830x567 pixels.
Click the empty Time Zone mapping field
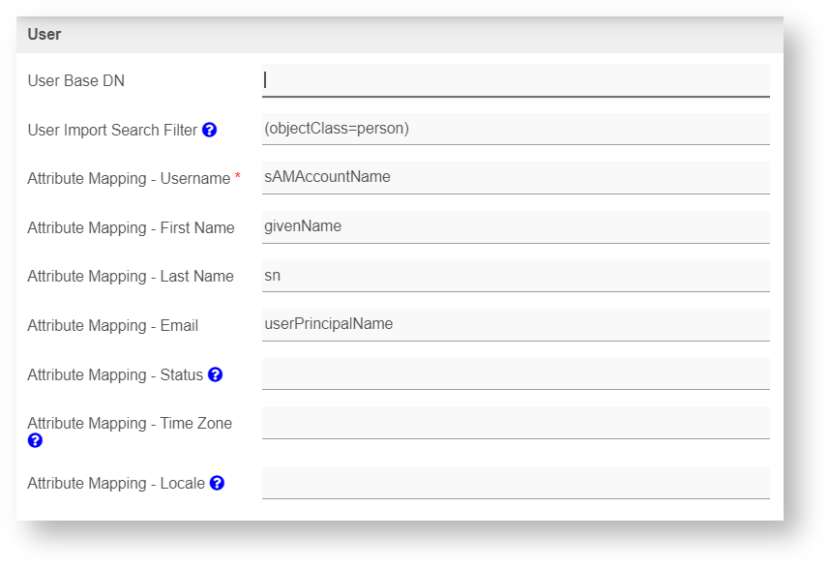click(516, 423)
